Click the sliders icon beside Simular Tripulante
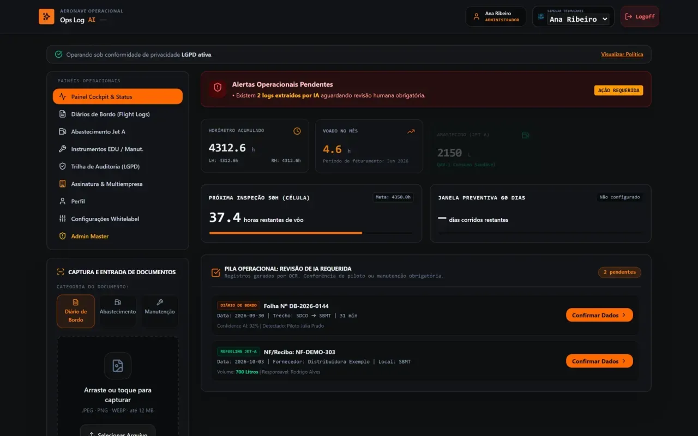Image resolution: width=698 pixels, height=436 pixels. [x=540, y=16]
